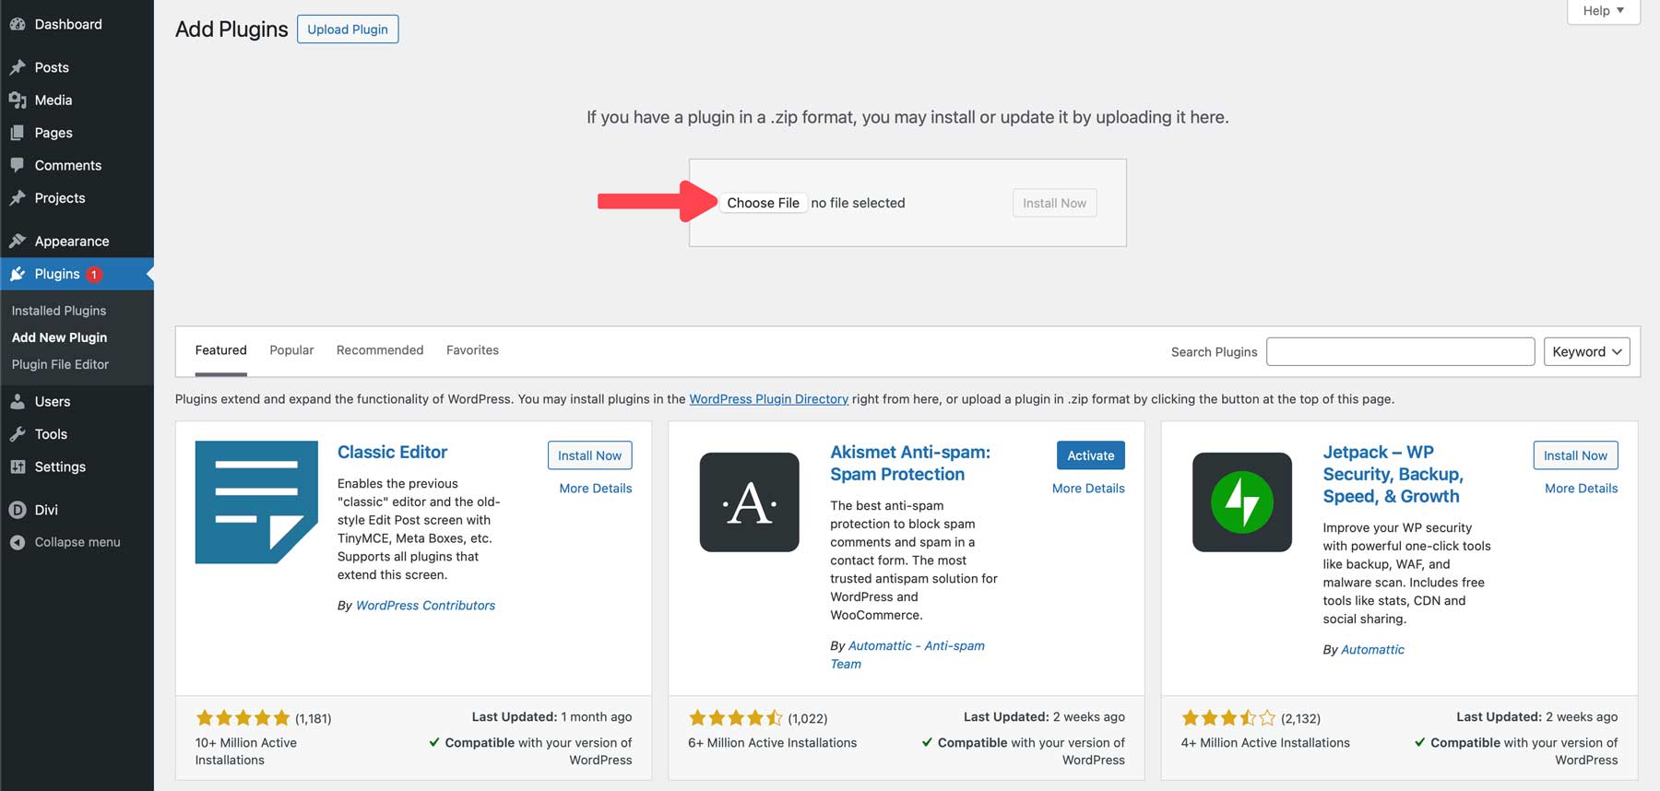Switch to the Popular plugins tab
The image size is (1660, 791).
pyautogui.click(x=291, y=350)
